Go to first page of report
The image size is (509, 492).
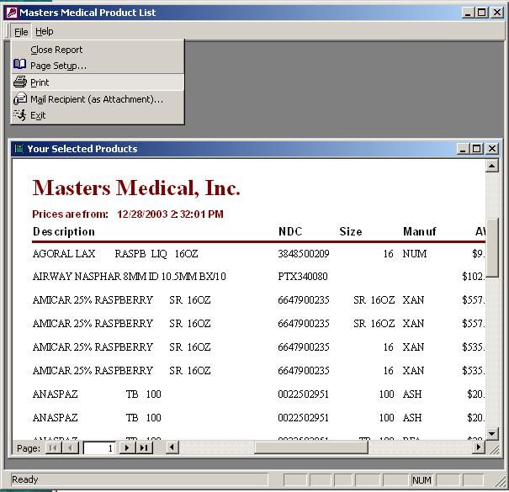click(x=53, y=448)
